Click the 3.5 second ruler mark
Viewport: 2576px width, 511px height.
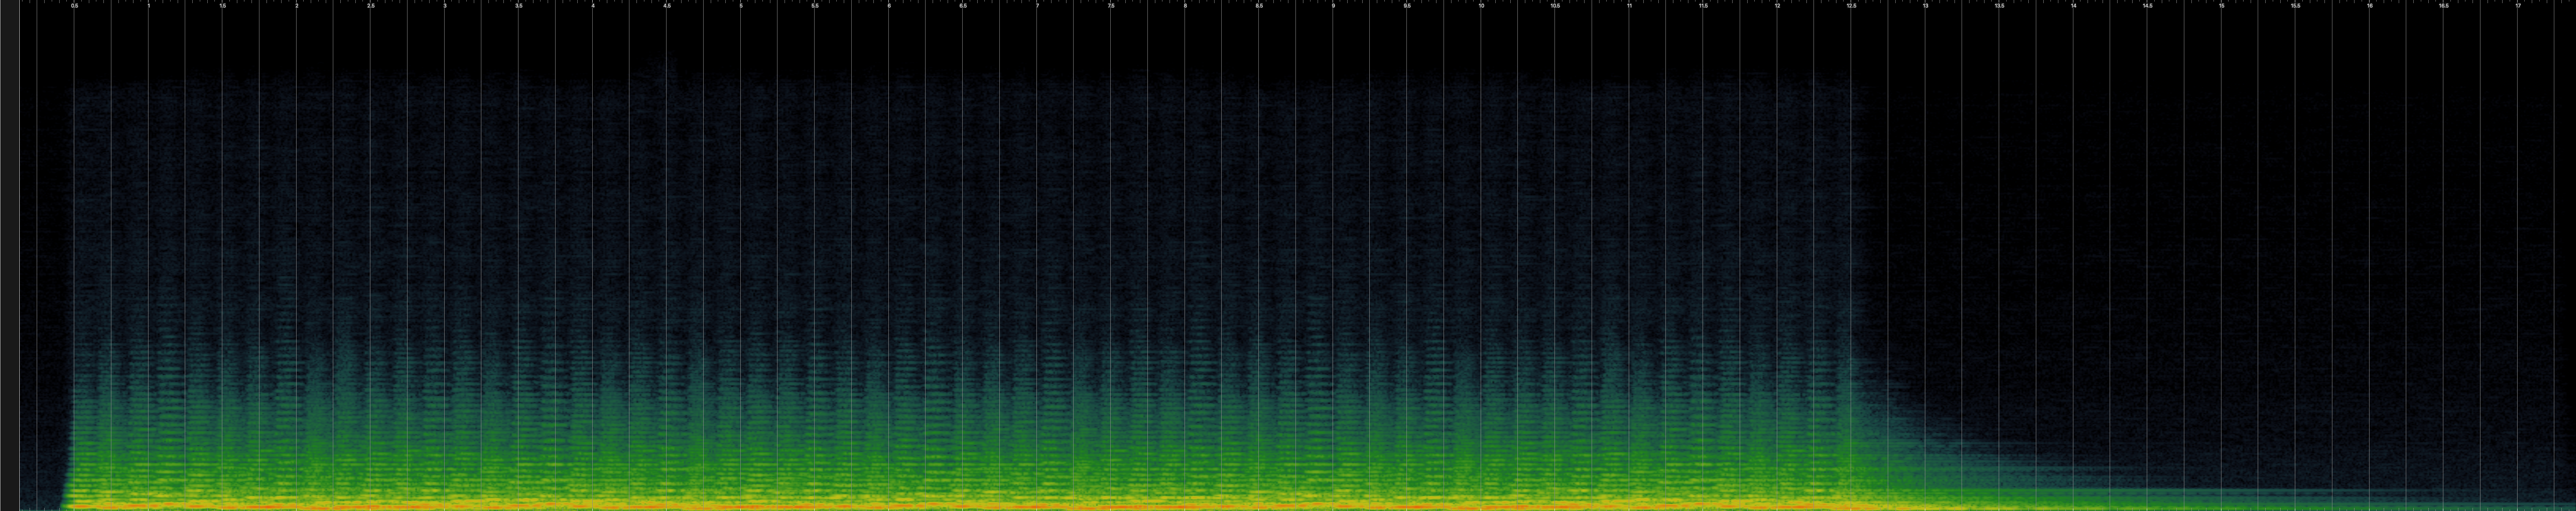519,6
